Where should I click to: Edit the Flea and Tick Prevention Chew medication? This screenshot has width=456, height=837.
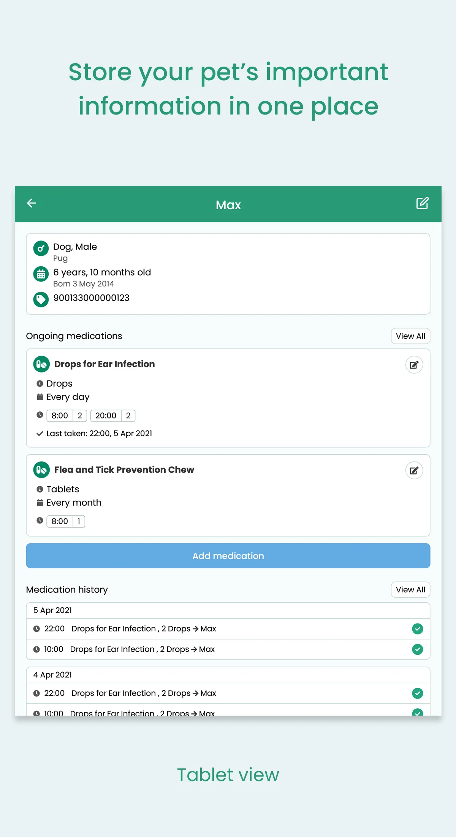pyautogui.click(x=414, y=471)
